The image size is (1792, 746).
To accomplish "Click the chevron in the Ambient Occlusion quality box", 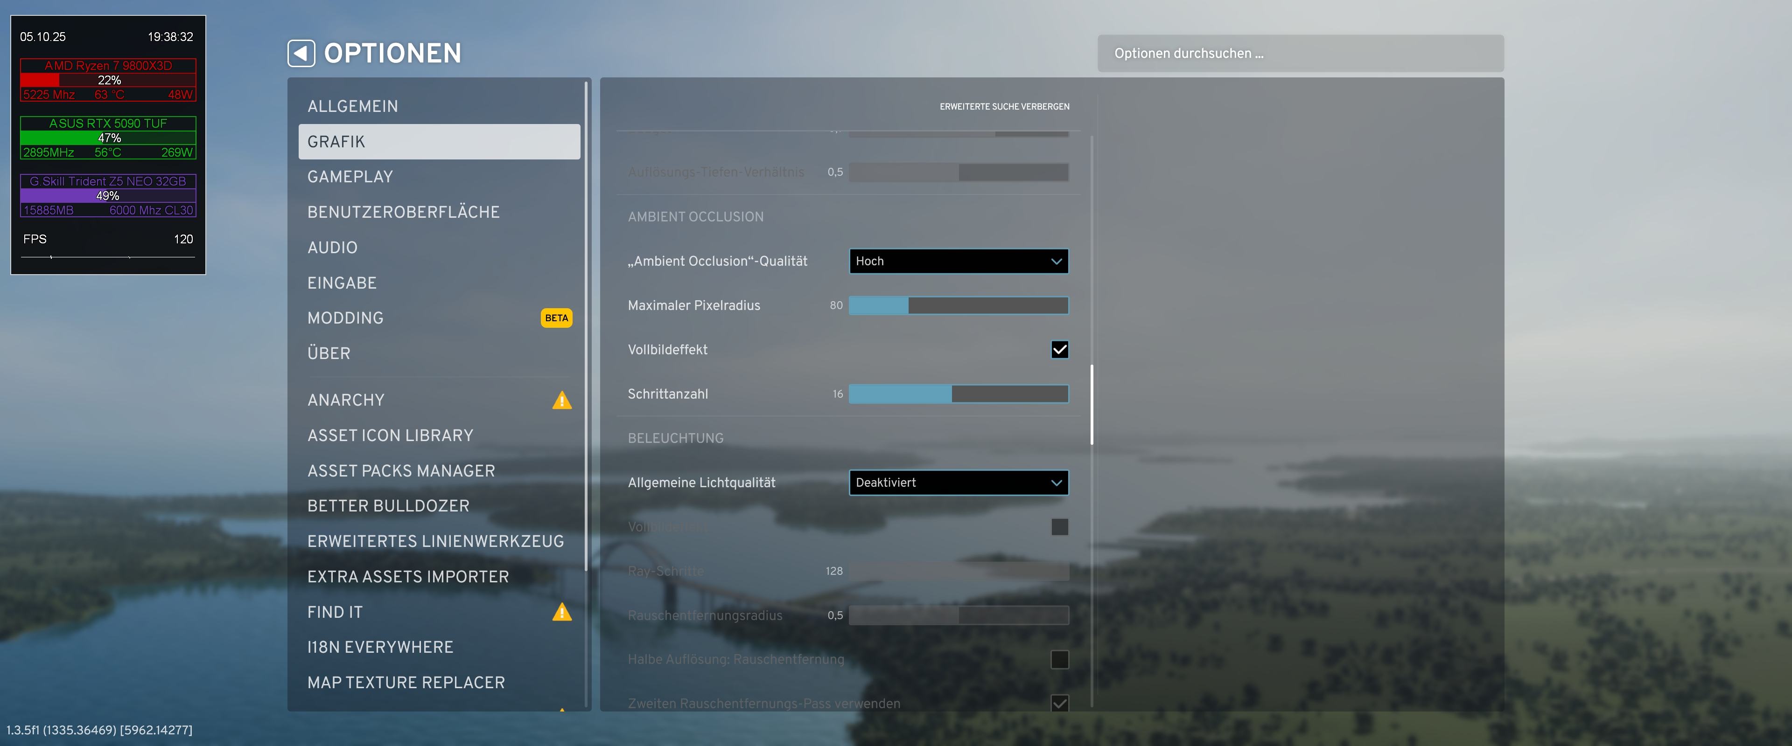I will click(1056, 262).
